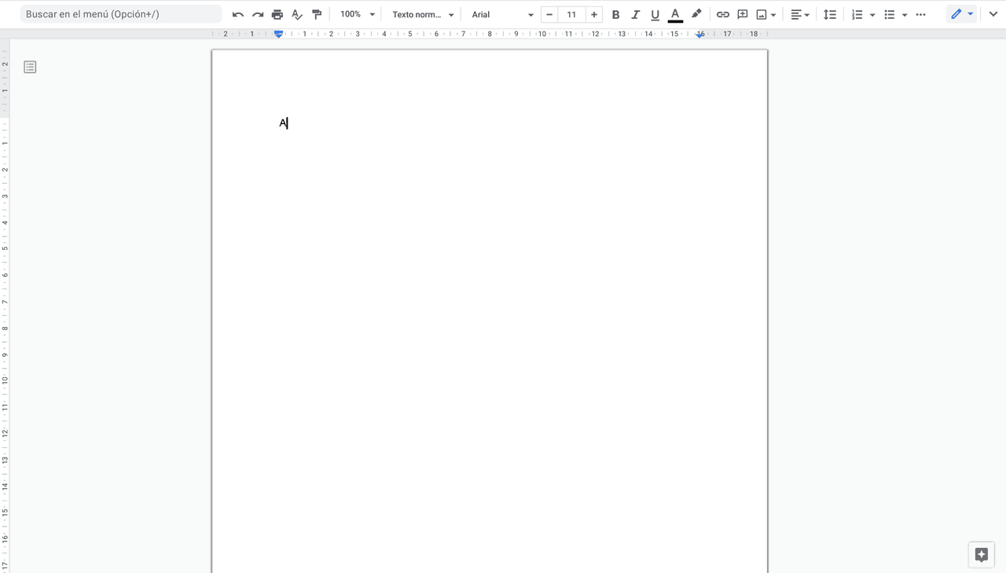Toggle underline formatting
The width and height of the screenshot is (1006, 573).
[655, 15]
